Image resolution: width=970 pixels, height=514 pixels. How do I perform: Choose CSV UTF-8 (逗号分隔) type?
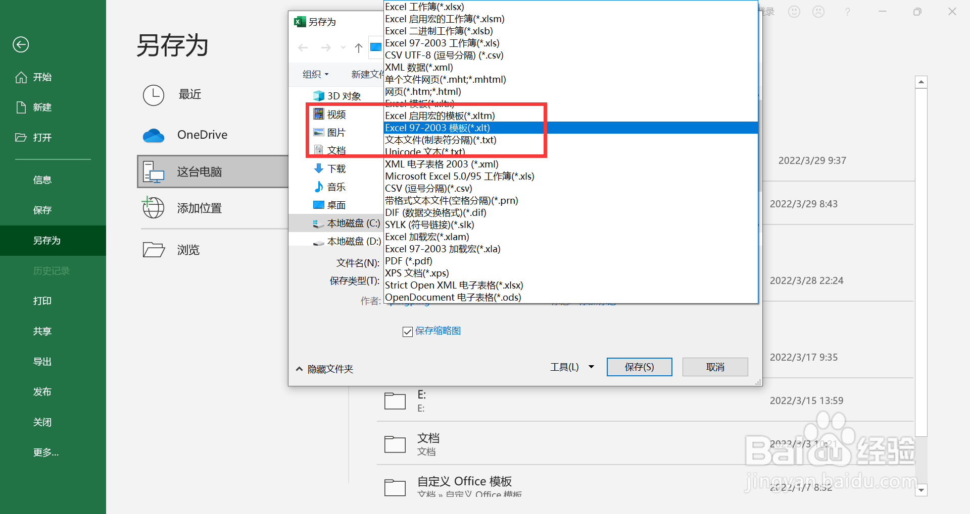571,55
